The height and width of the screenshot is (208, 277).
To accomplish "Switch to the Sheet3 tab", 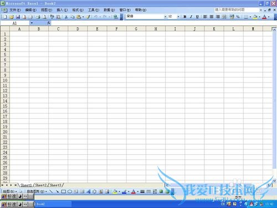I will click(x=55, y=185).
